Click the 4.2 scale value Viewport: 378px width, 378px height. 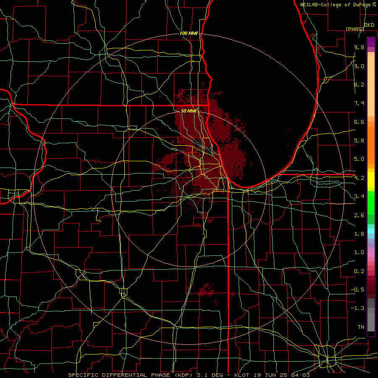[359, 178]
